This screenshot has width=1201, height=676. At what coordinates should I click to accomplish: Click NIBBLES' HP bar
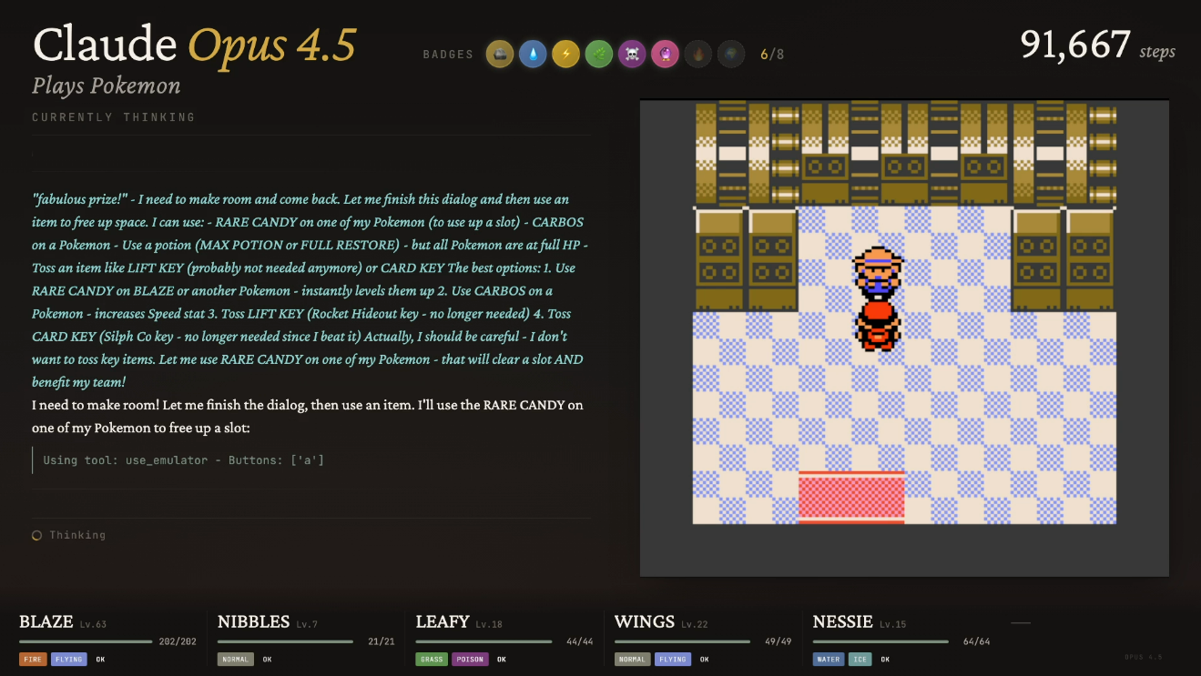(285, 642)
